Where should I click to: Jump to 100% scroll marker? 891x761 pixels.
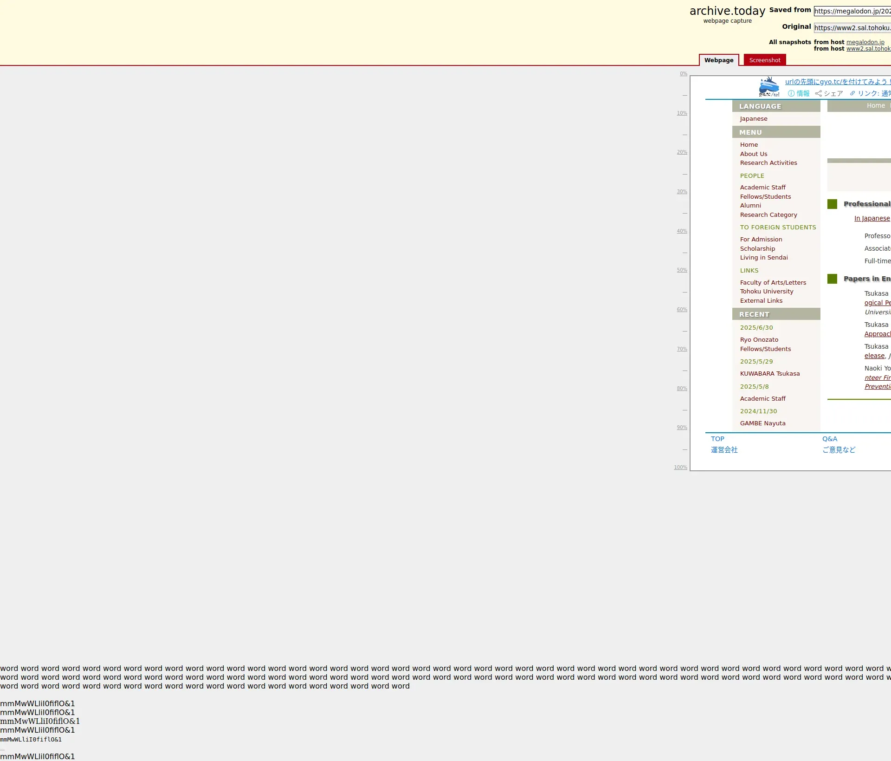tap(680, 468)
